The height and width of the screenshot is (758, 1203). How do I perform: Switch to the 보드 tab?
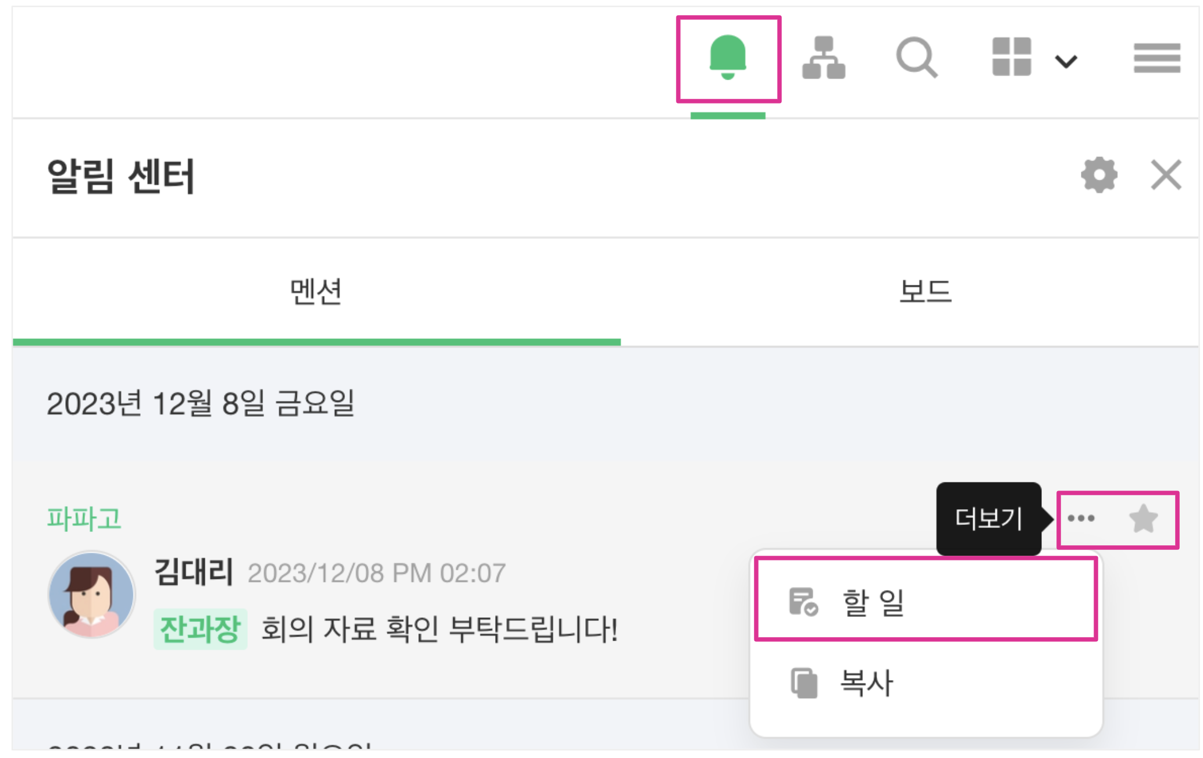pyautogui.click(x=925, y=292)
